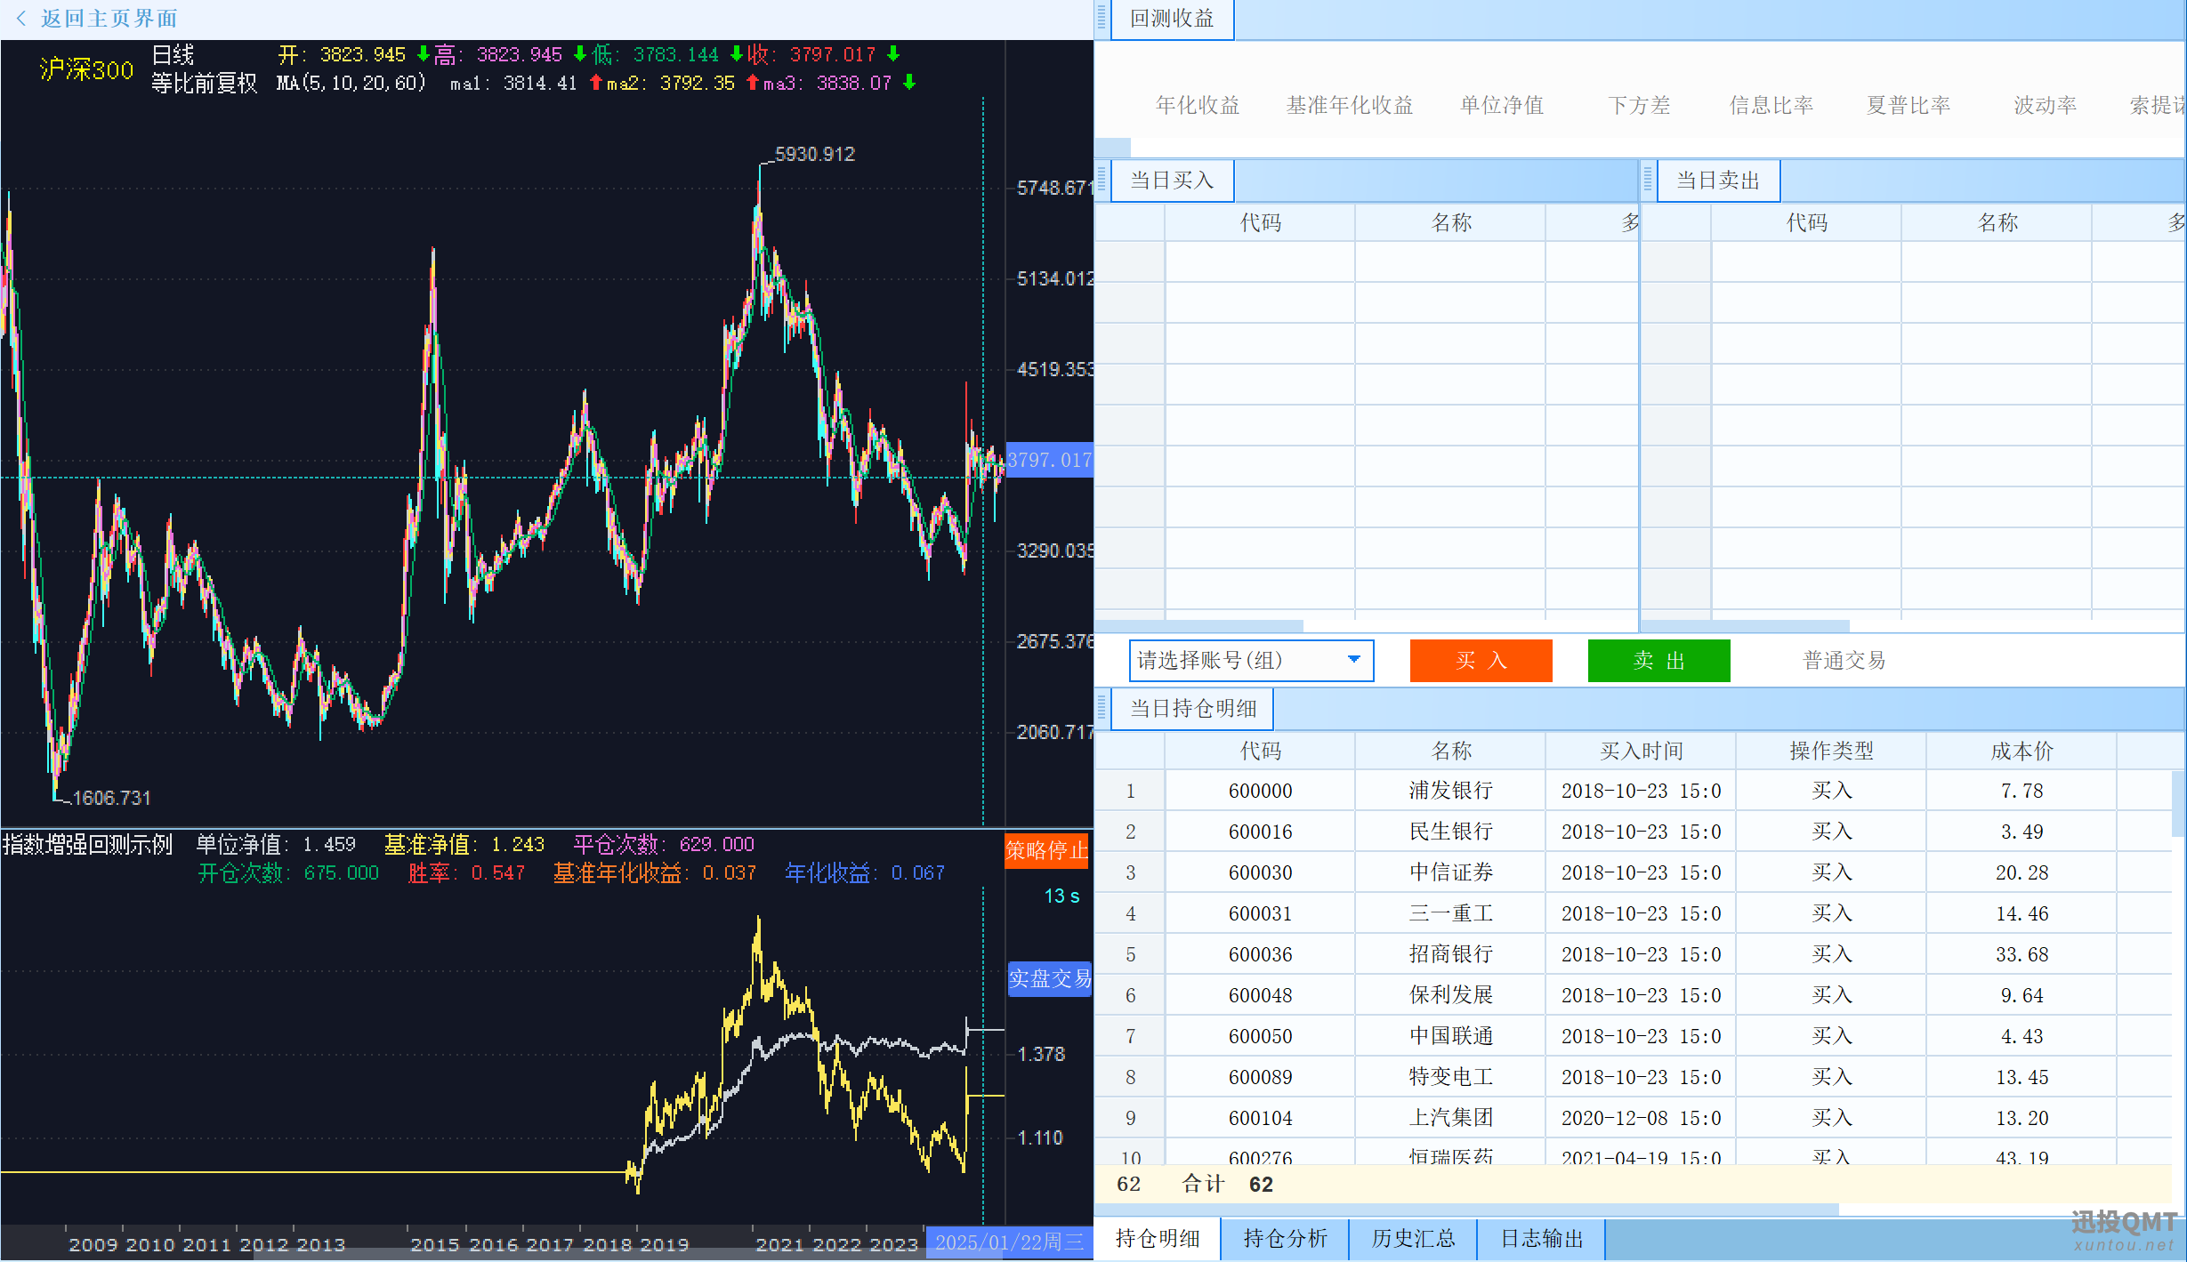
Task: Select the 浦发银行 holdings row
Action: point(1633,791)
